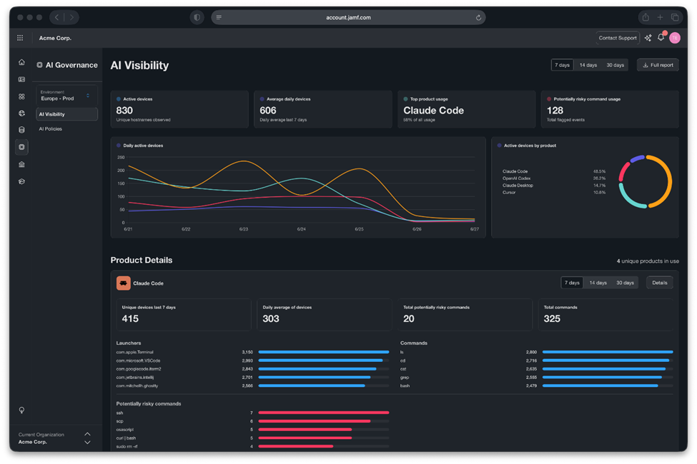Click the reader view icon in address bar

click(219, 17)
